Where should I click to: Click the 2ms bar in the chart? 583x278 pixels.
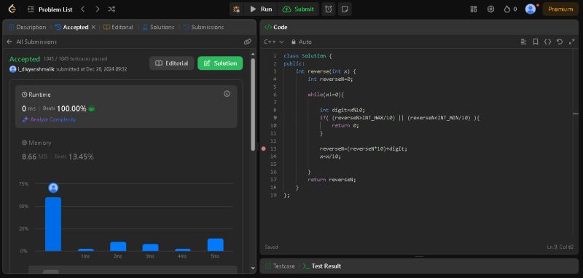[x=118, y=247]
